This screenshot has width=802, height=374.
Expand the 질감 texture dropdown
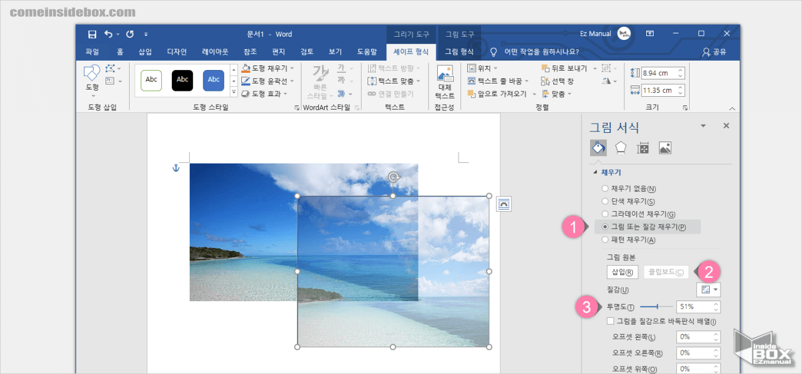(x=708, y=290)
